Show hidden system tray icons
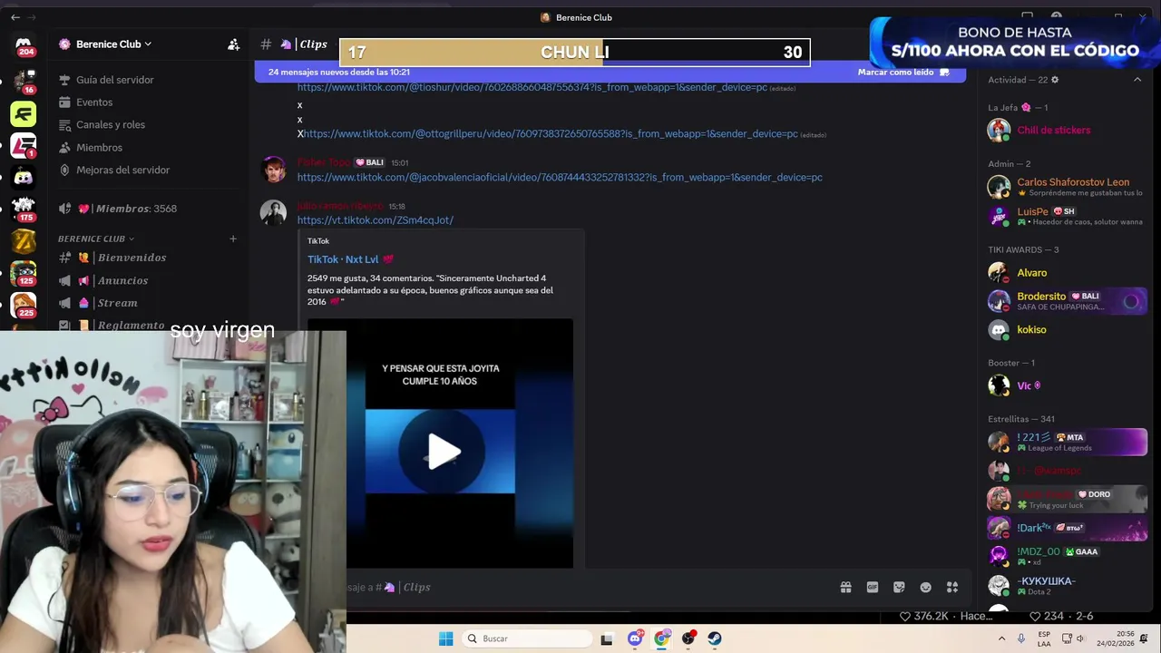The width and height of the screenshot is (1161, 653). point(1001,638)
